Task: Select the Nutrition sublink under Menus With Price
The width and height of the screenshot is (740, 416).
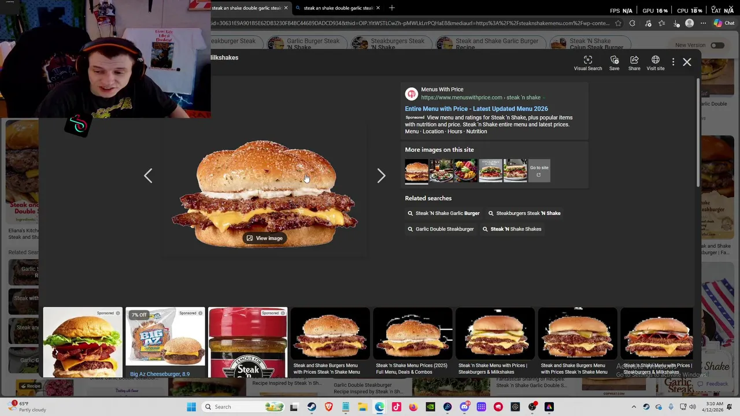Action: 476,131
